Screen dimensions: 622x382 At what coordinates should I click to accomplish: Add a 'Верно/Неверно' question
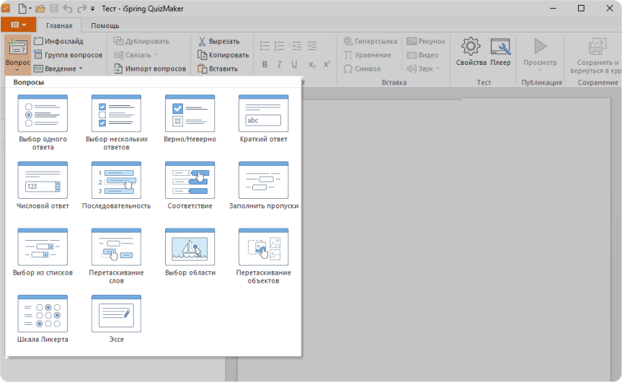pos(190,113)
